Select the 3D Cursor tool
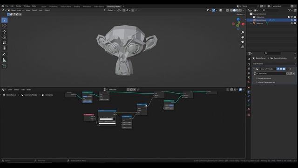The image size is (298, 168). (x=4, y=26)
